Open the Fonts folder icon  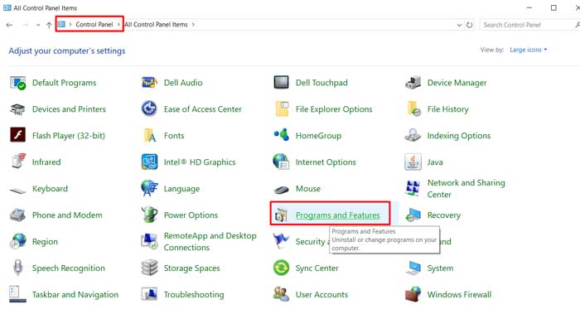click(150, 136)
